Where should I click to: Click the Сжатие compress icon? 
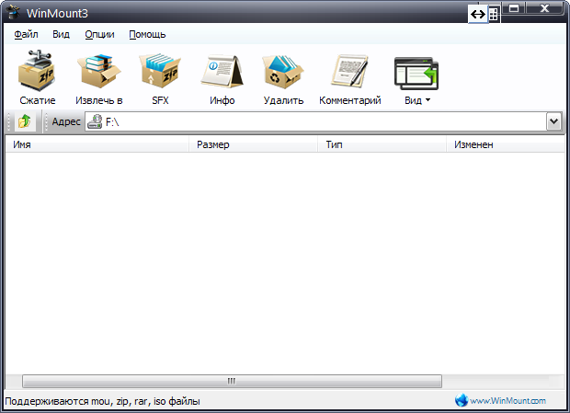tap(37, 70)
